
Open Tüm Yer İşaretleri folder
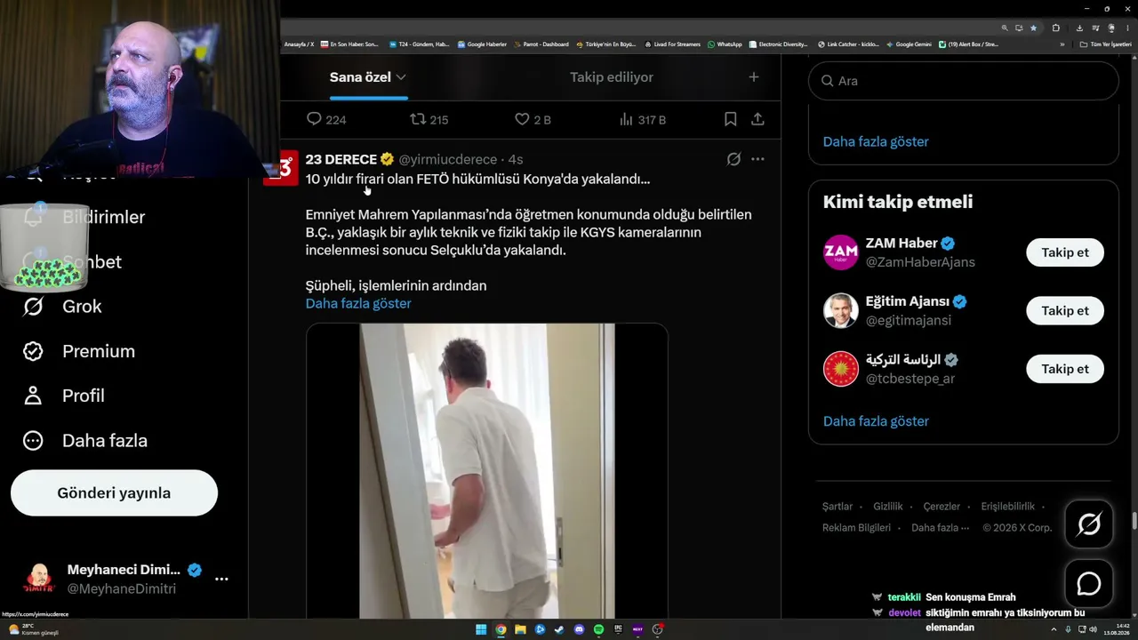click(1105, 44)
